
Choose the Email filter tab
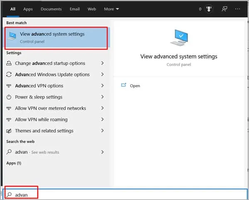click(75, 9)
